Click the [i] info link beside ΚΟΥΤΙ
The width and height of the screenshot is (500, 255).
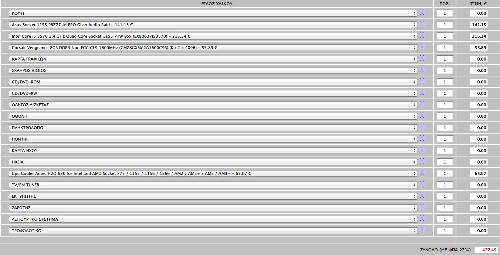coord(422,12)
